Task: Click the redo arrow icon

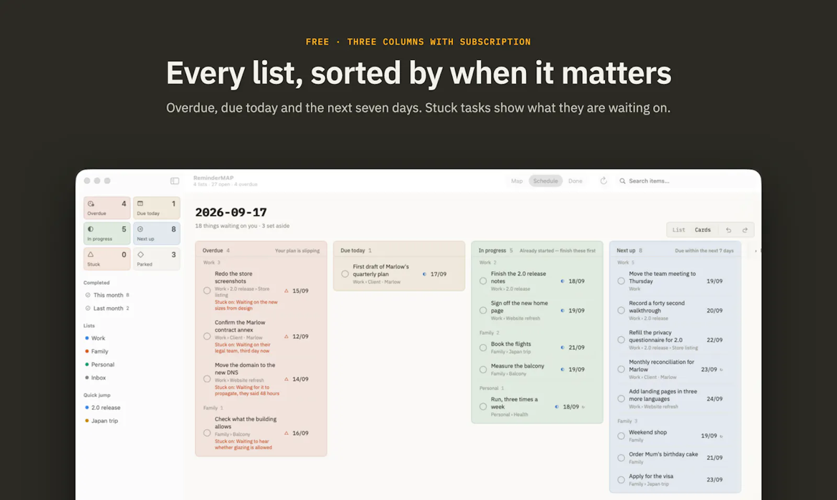Action: pyautogui.click(x=745, y=230)
